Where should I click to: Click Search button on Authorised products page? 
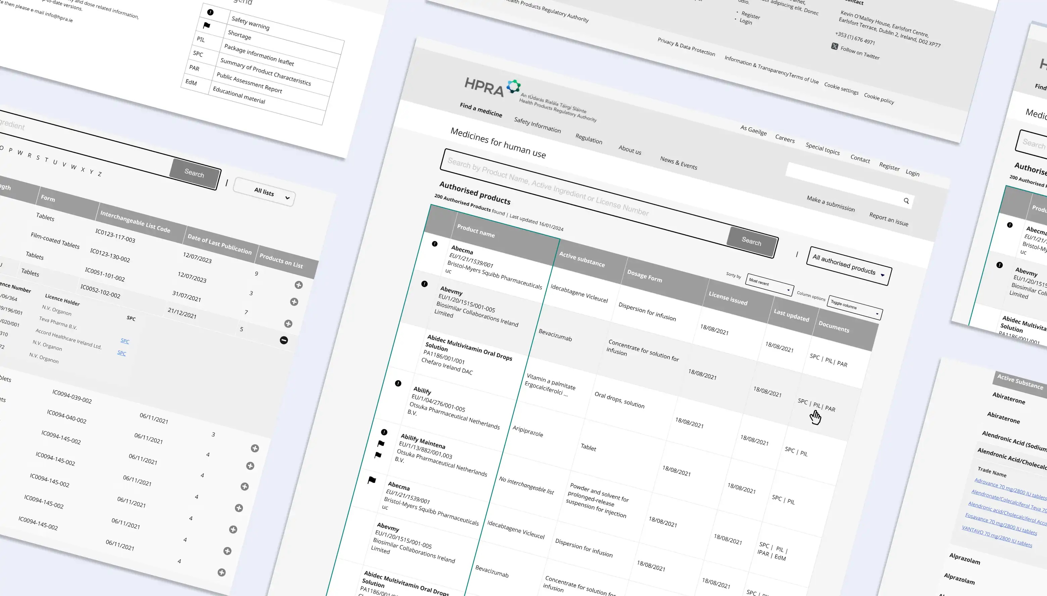(751, 242)
